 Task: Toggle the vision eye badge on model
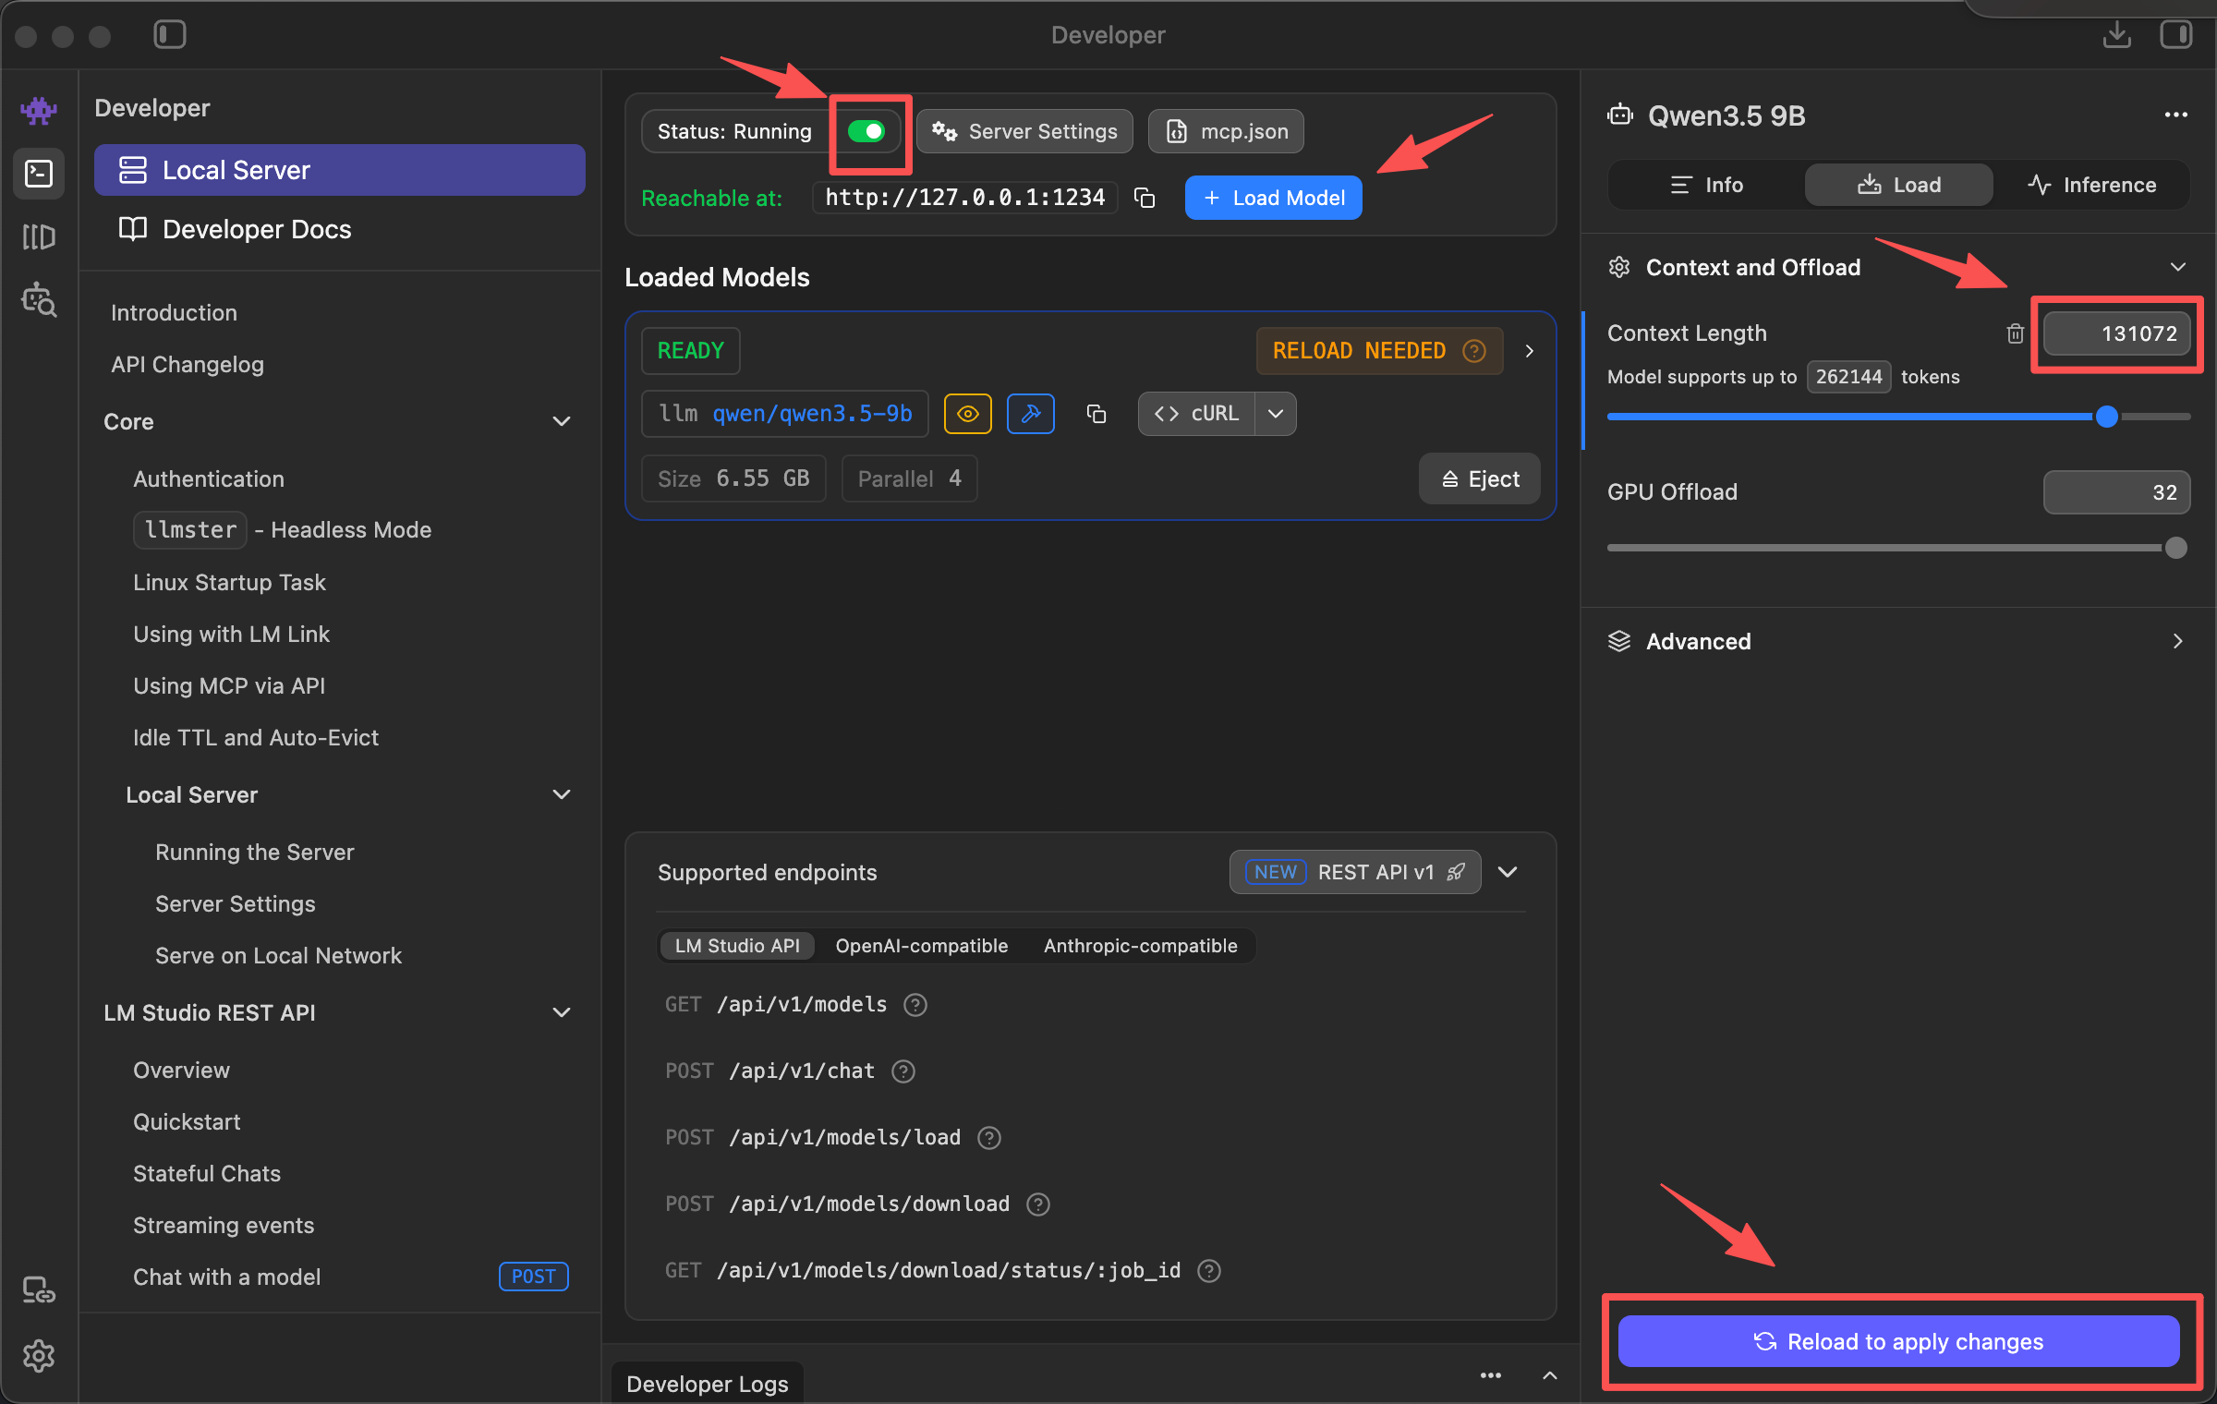968,414
